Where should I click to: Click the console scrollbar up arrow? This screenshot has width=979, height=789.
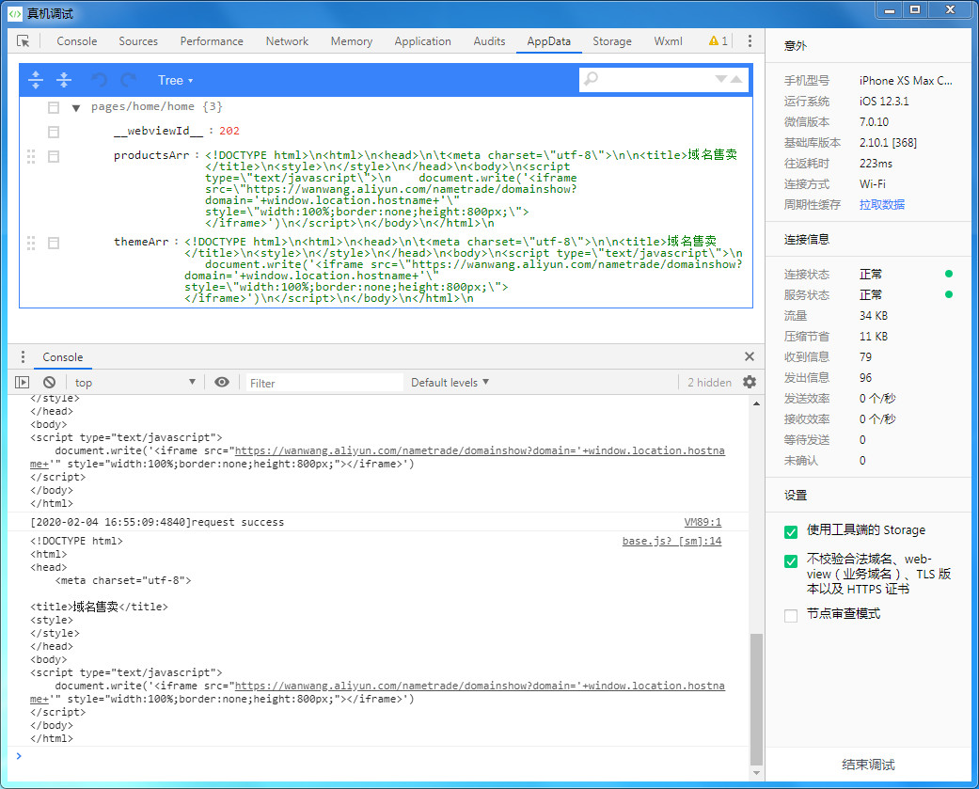point(756,403)
